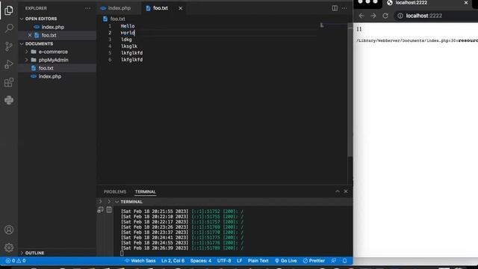Switch to the Problems panel tab

[x=115, y=191]
